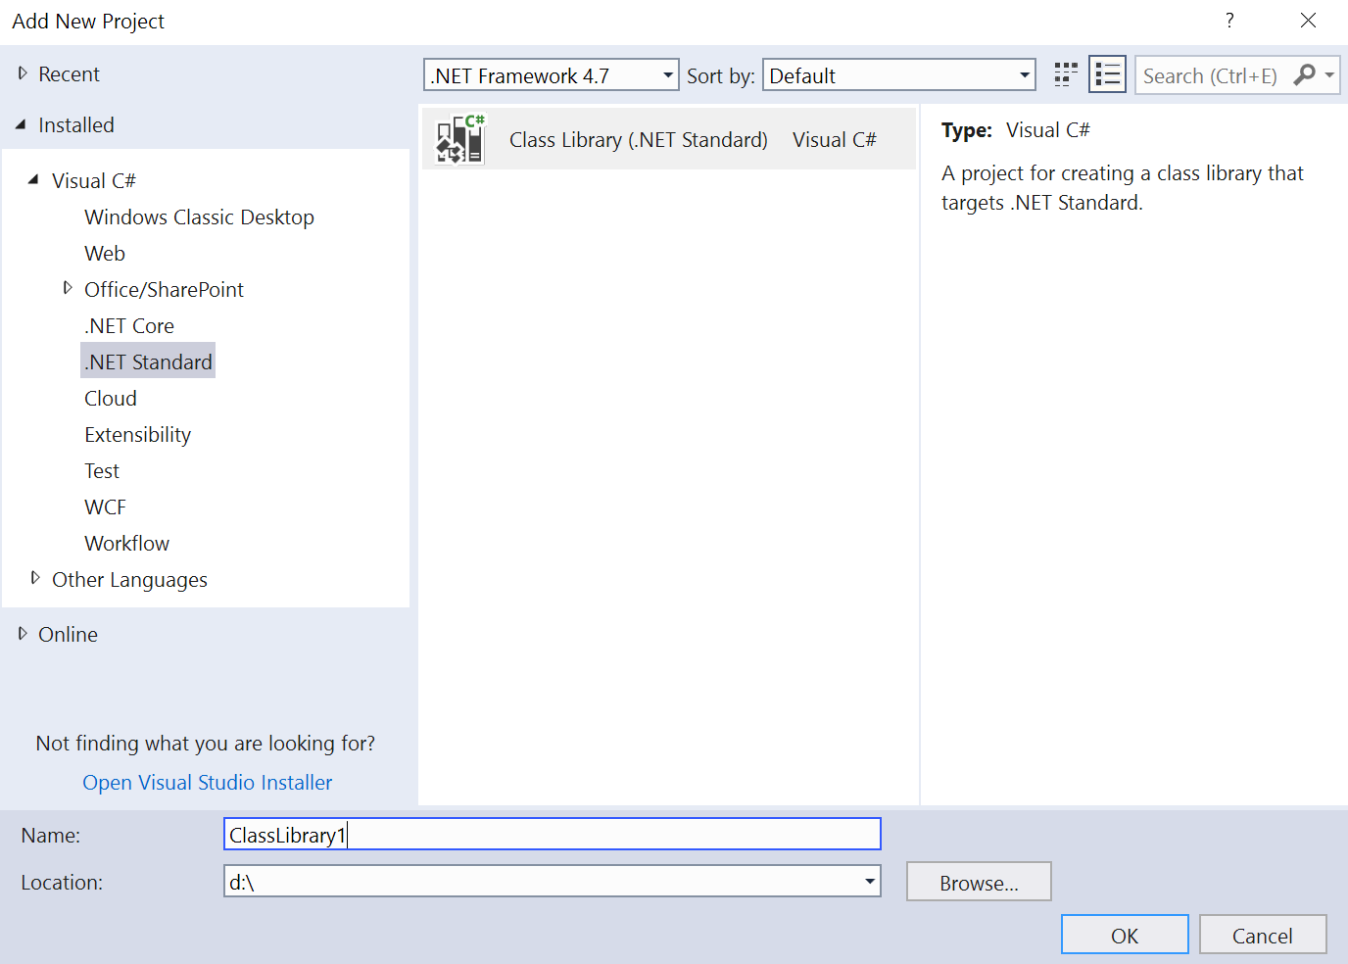
Task: Select the .NET Core category
Action: tap(129, 326)
